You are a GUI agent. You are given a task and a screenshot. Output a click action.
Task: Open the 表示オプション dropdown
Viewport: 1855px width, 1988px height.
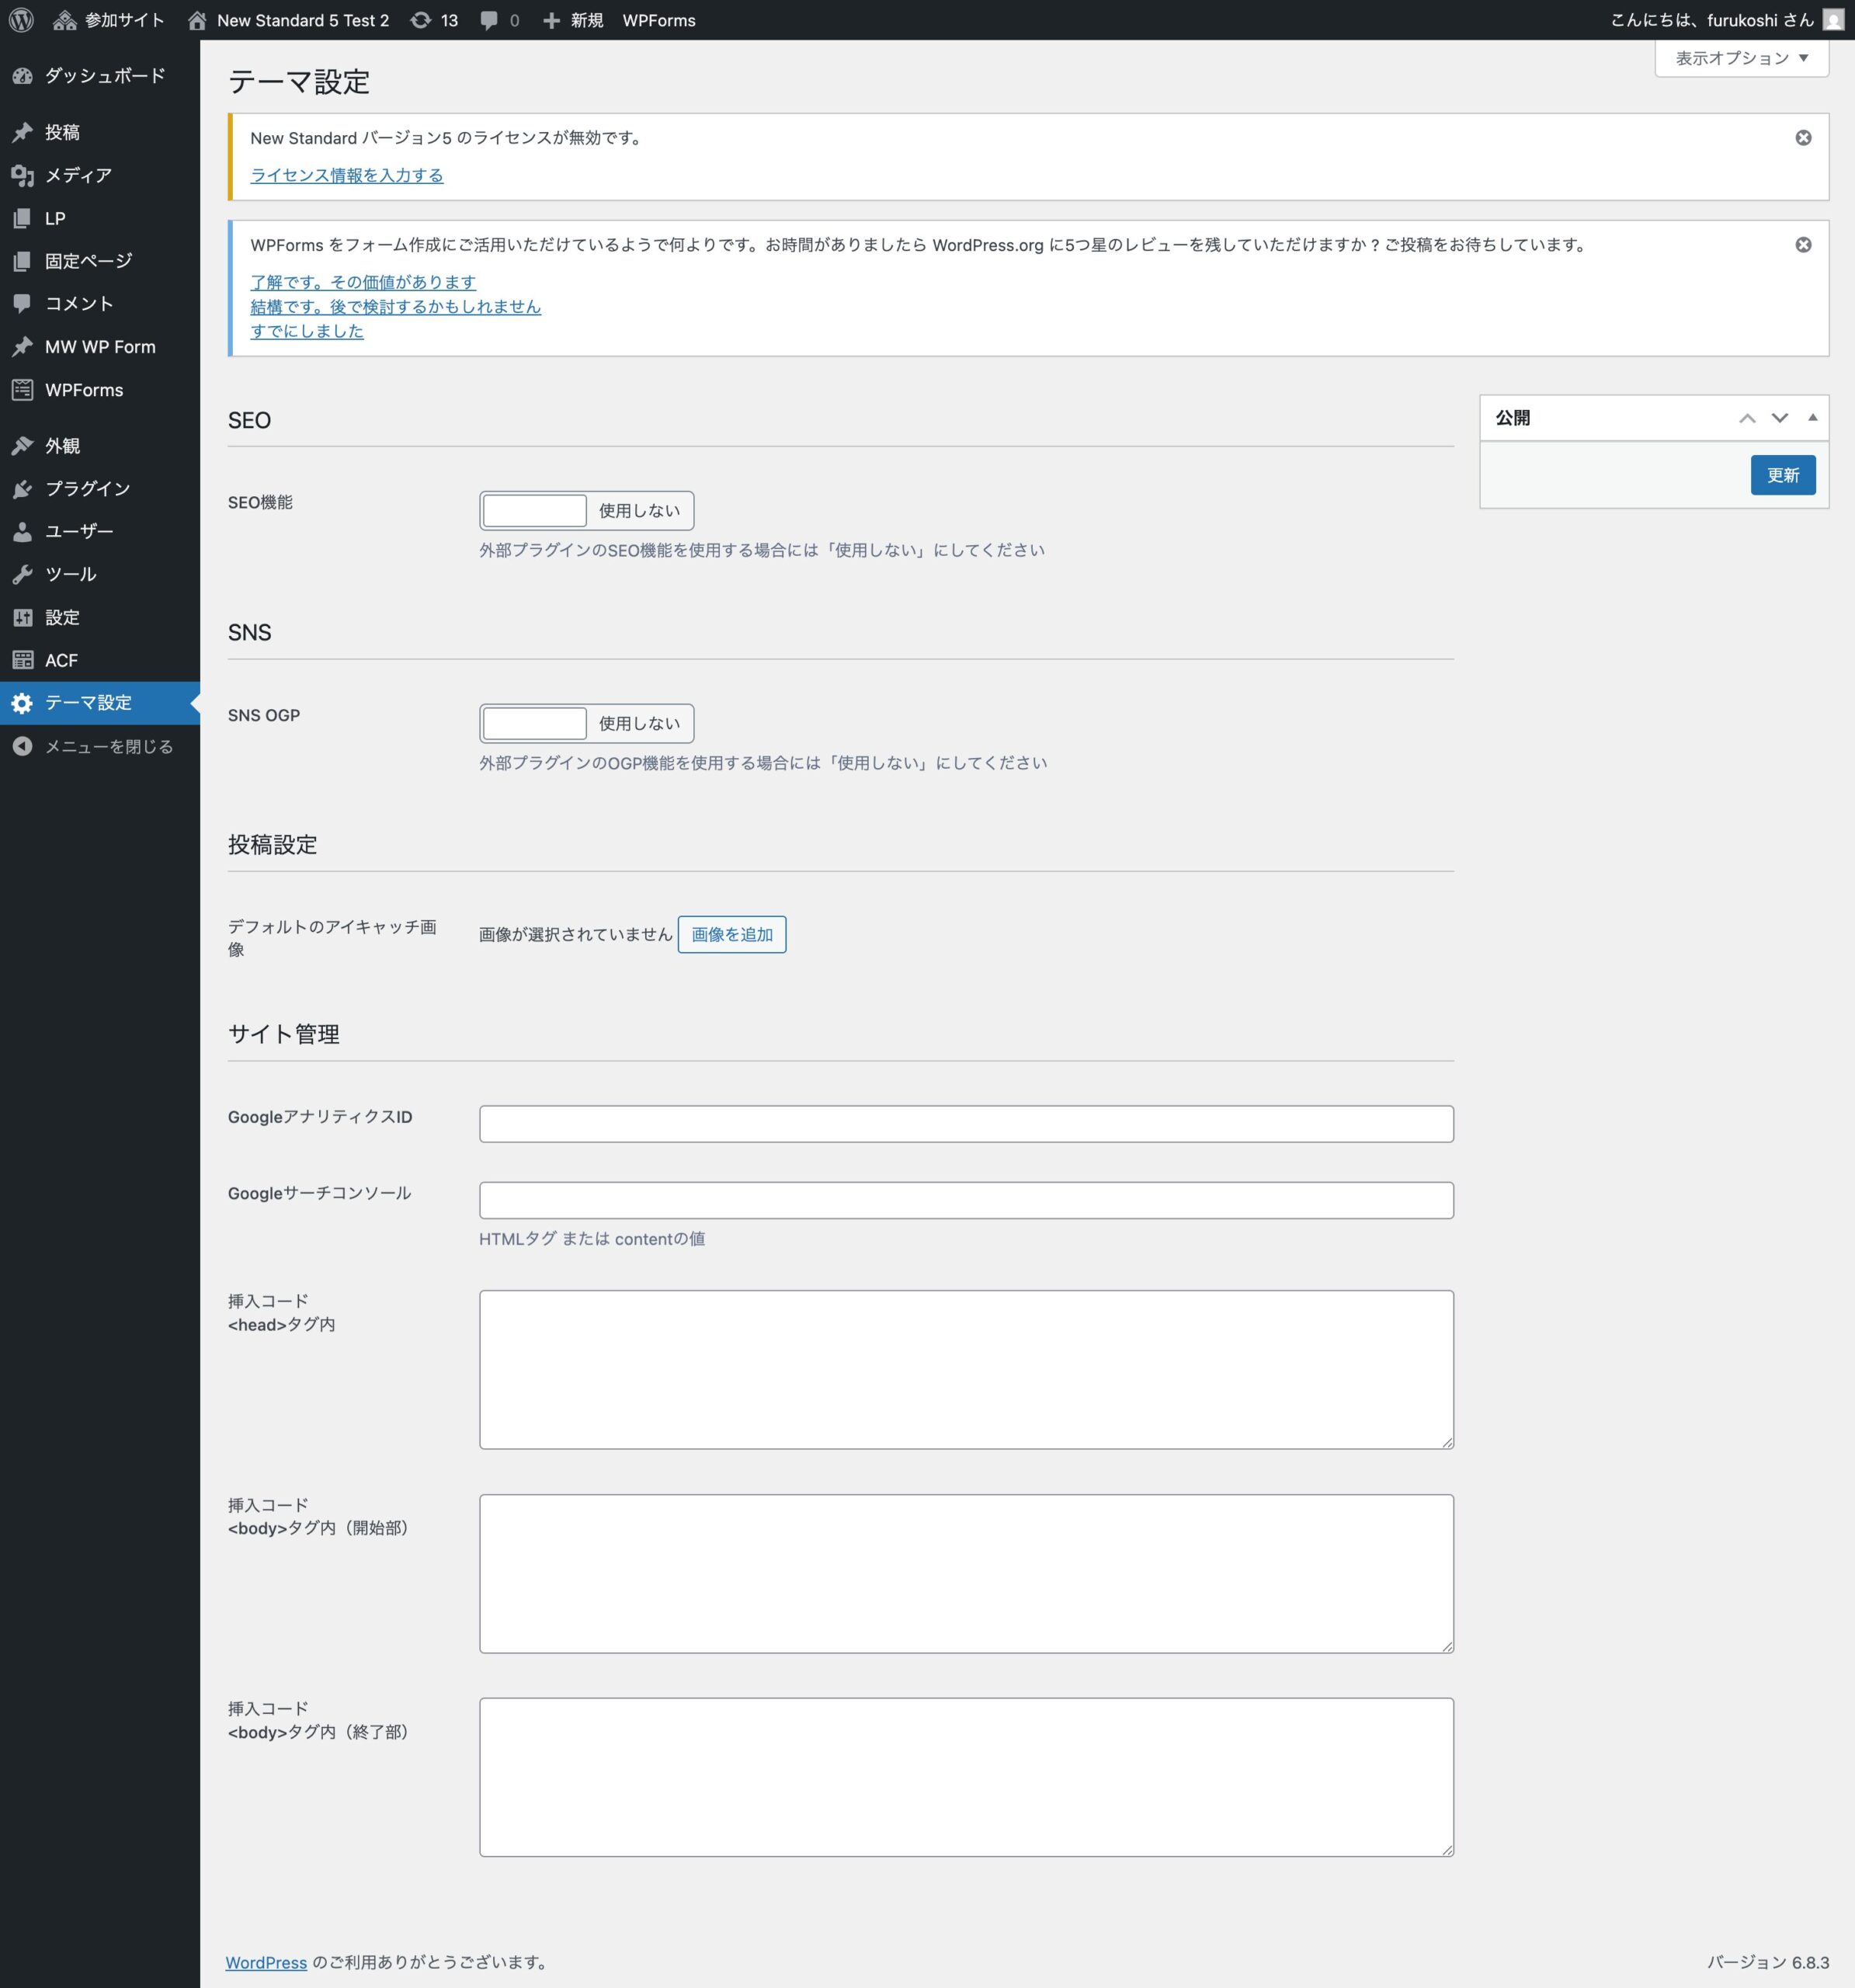point(1741,58)
